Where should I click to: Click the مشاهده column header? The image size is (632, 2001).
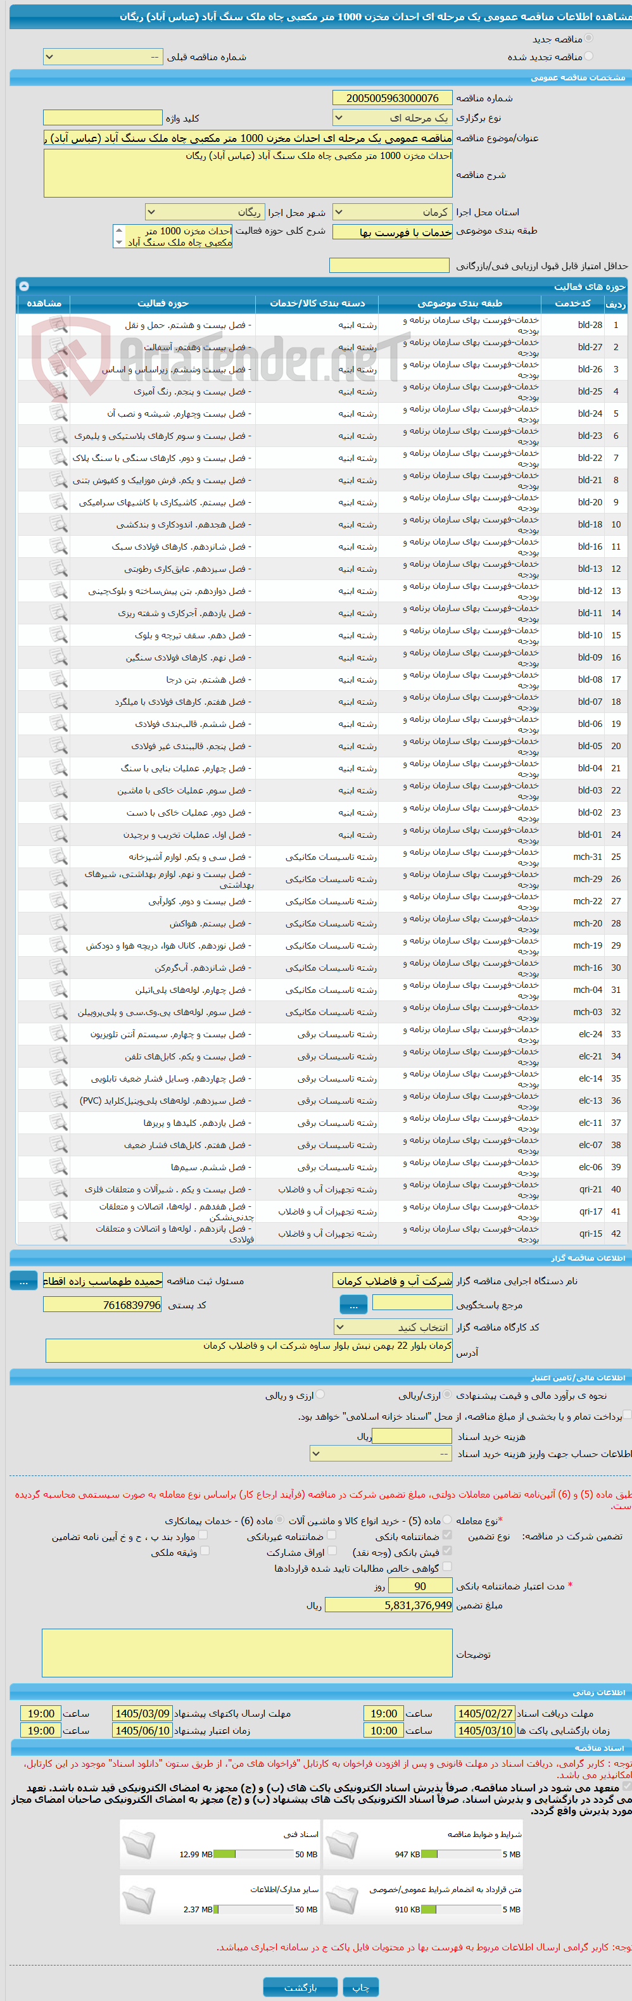click(x=44, y=303)
